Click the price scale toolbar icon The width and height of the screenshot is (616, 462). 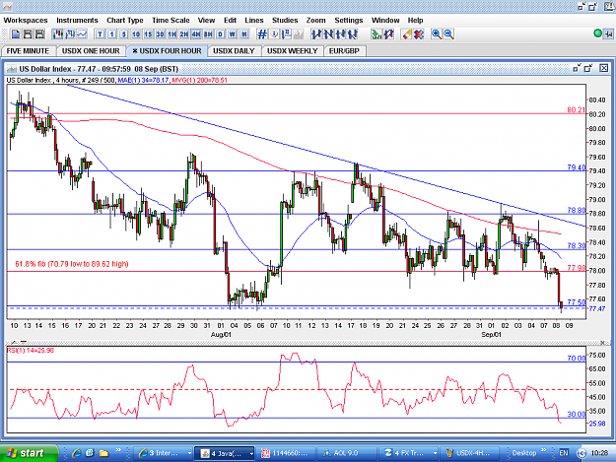point(287,34)
